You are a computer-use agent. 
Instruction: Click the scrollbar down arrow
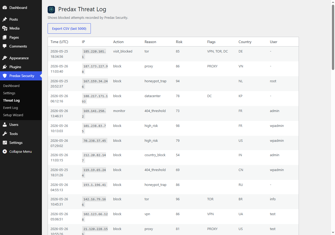pos(333,233)
